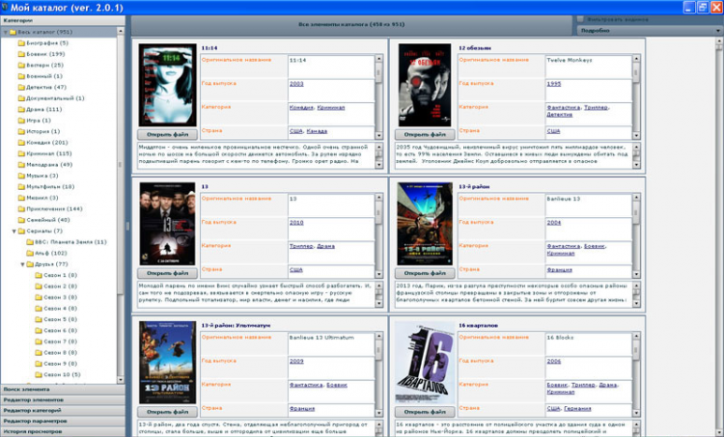
Task: Open the Поиск элемента panel
Action: coord(63,390)
